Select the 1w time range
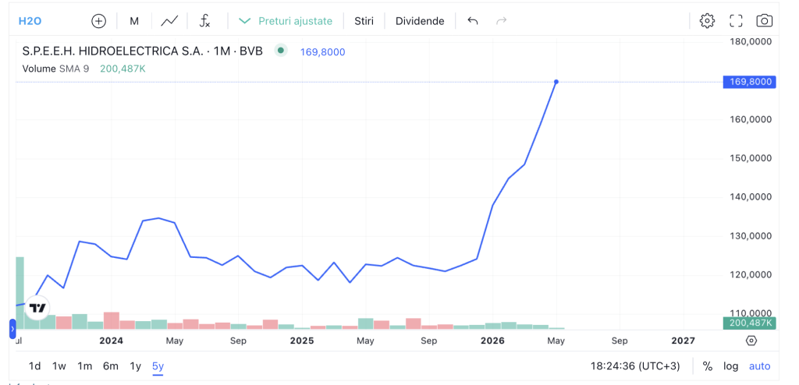The width and height of the screenshot is (799, 385). point(59,366)
